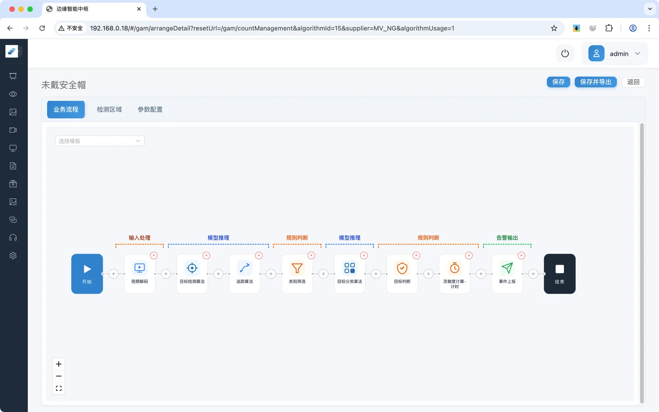This screenshot has height=412, width=659.
Task: Open the 选择模板 template dropdown
Action: pos(100,141)
